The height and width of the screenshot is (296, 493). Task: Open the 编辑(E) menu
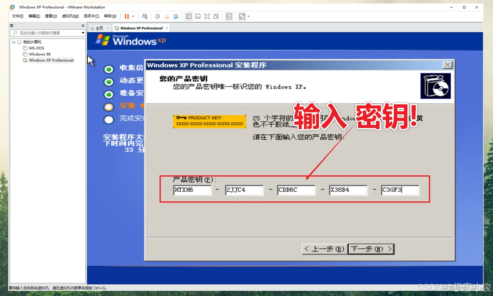tap(34, 16)
